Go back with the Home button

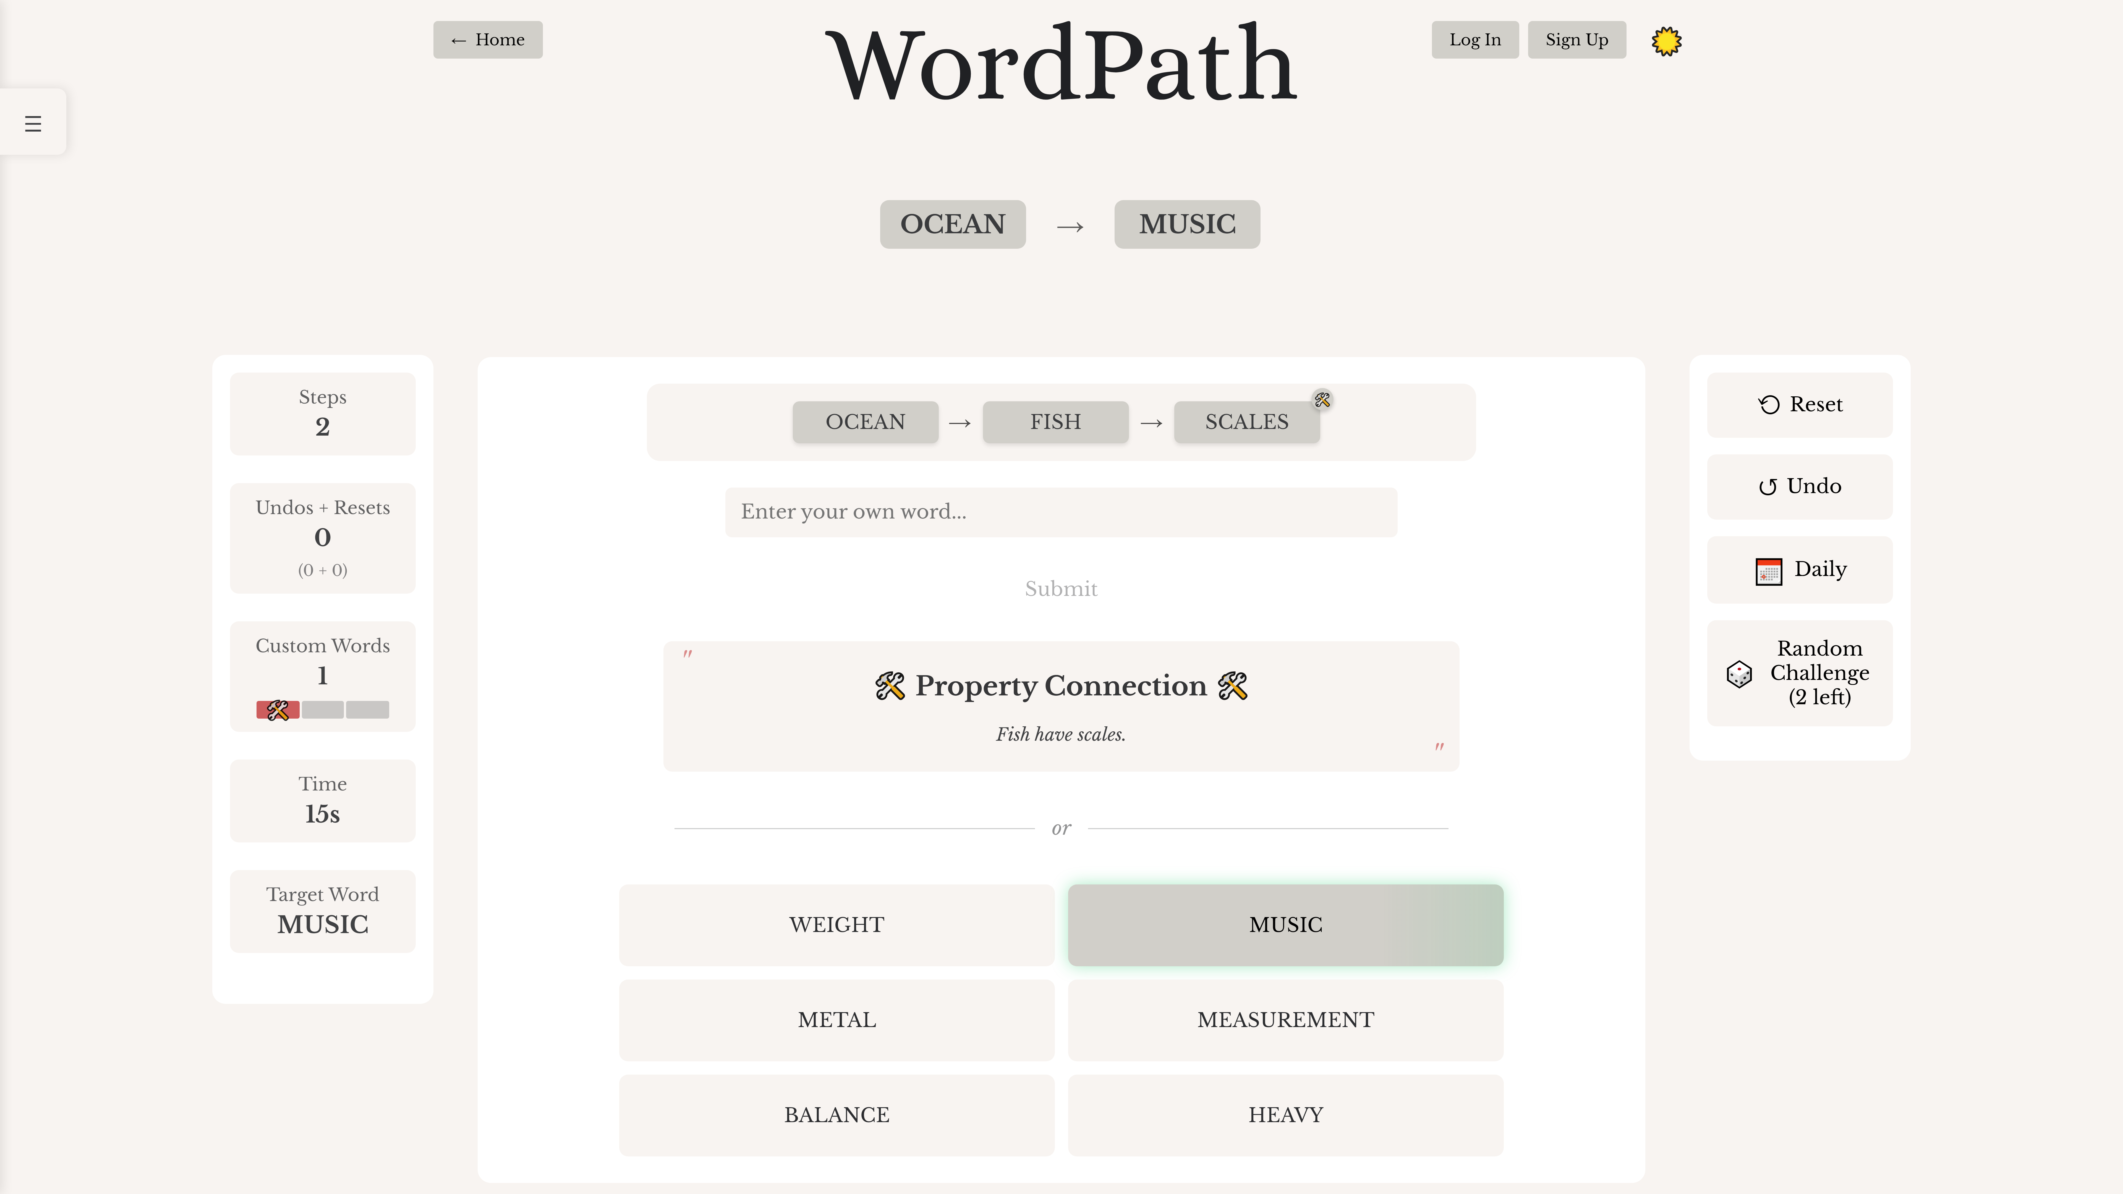pyautogui.click(x=488, y=40)
